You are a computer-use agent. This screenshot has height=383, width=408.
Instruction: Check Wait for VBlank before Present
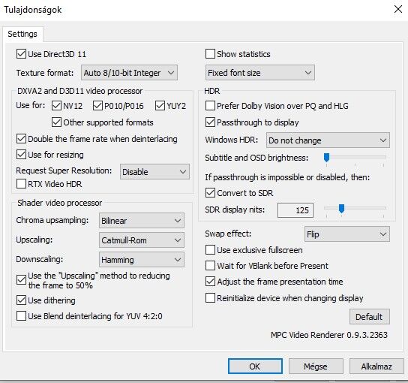pyautogui.click(x=210, y=266)
